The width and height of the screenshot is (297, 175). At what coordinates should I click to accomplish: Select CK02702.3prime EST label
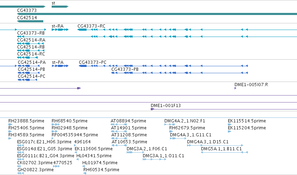tap(35, 163)
